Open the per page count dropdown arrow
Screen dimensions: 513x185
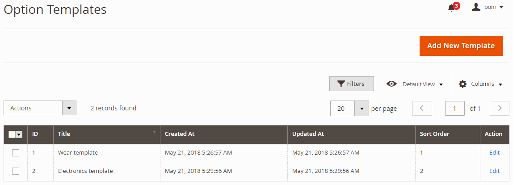pyautogui.click(x=362, y=108)
